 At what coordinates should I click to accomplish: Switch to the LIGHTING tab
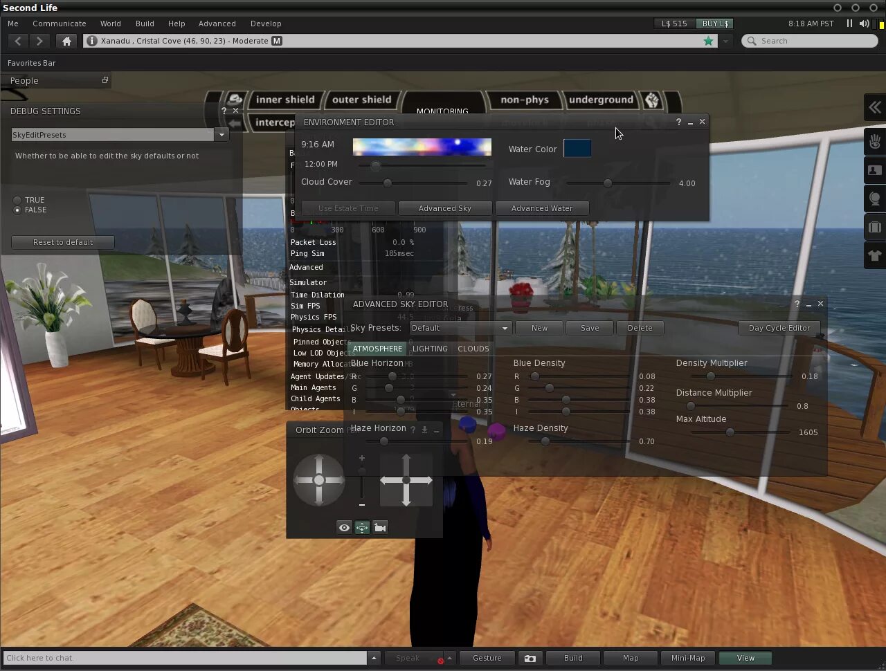point(430,349)
